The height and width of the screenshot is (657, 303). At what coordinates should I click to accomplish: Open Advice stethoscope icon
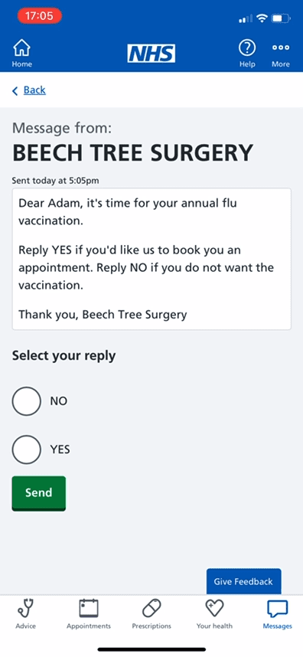pos(26,608)
